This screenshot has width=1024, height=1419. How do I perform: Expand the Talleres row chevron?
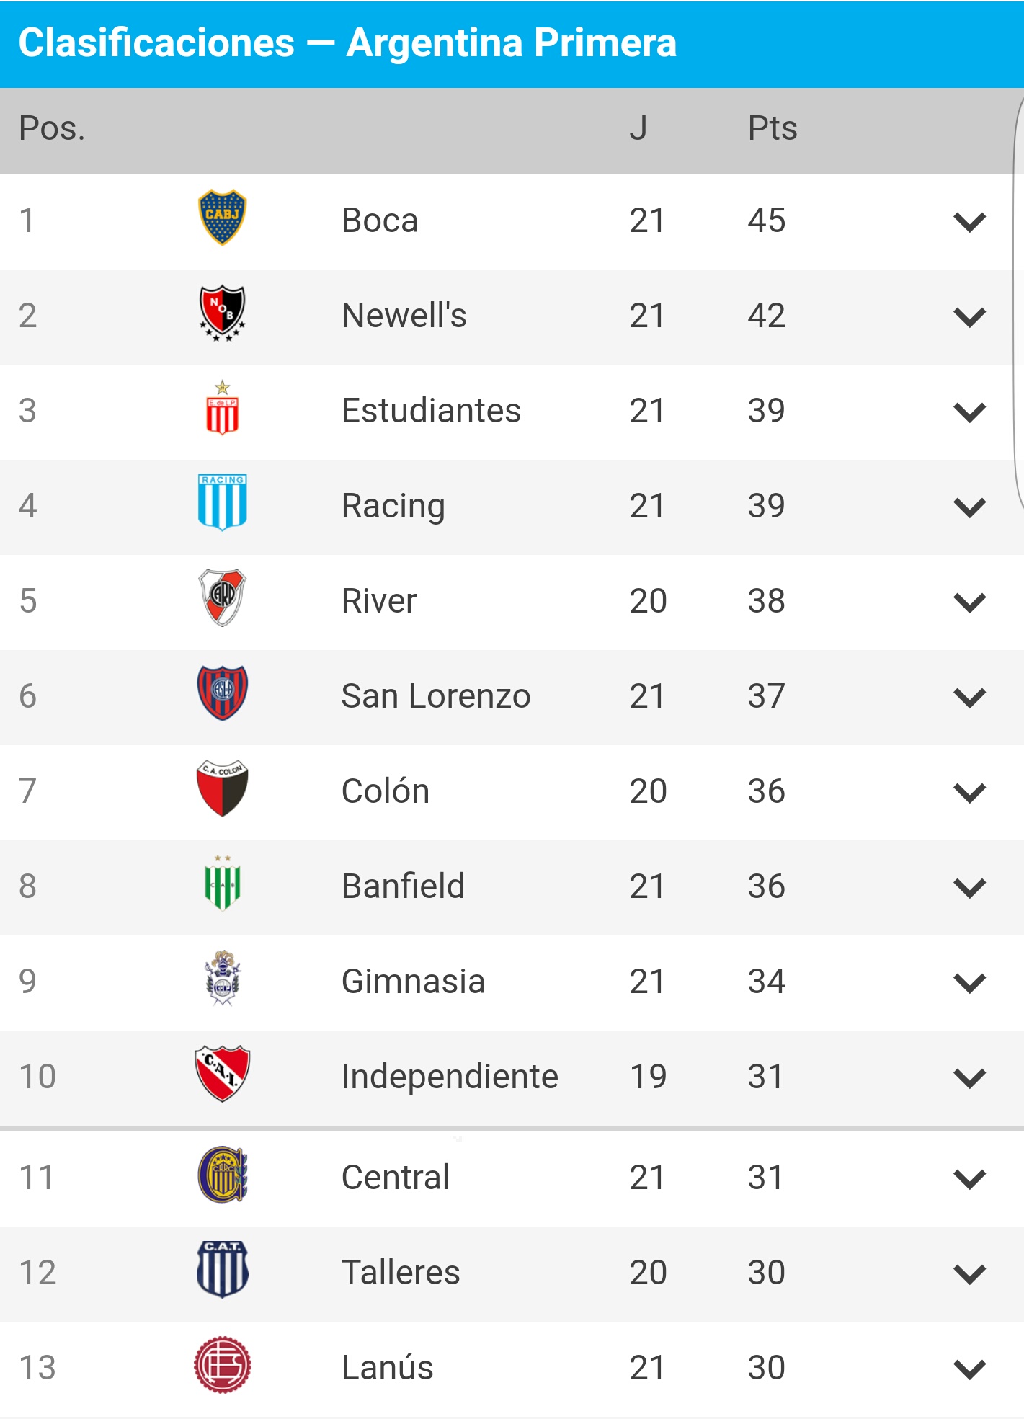point(969,1274)
